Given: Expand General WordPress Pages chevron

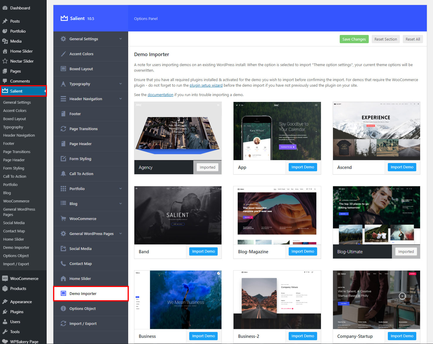Looking at the screenshot, I should click(x=121, y=234).
